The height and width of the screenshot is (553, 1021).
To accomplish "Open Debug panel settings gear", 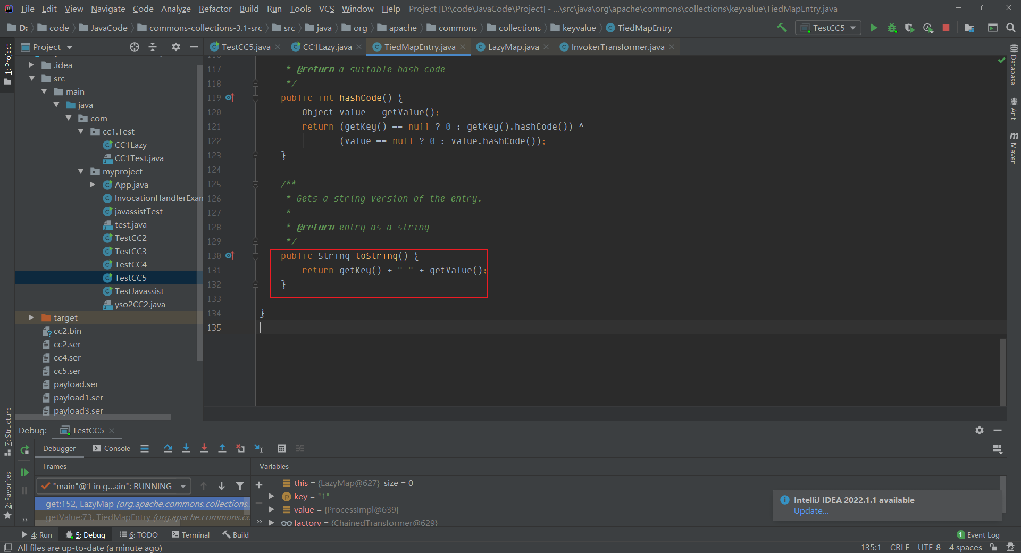I will pos(980,430).
